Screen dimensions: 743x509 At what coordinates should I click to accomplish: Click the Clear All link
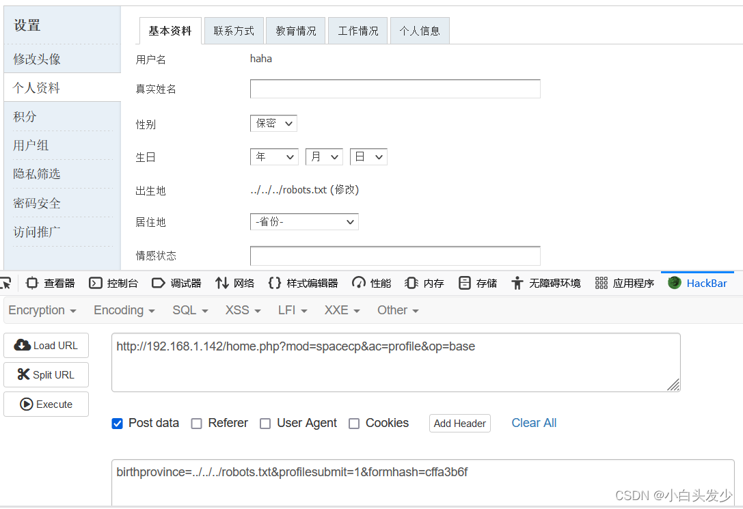tap(534, 423)
